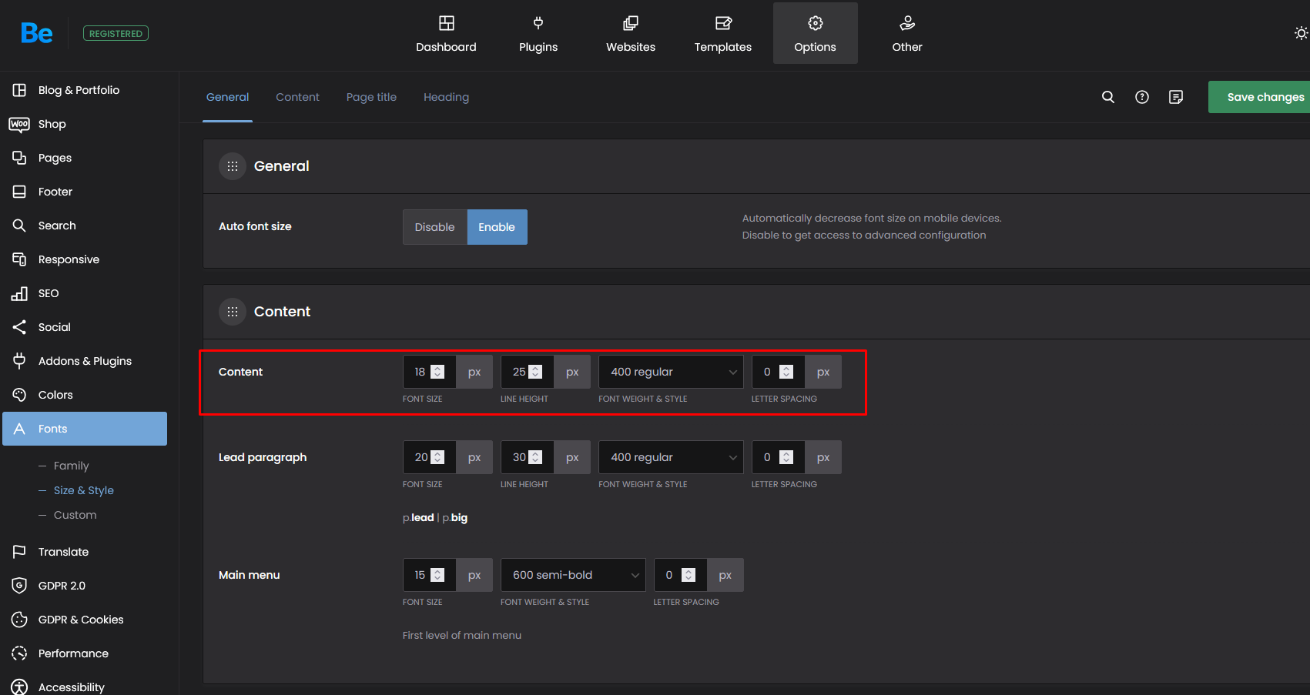The width and height of the screenshot is (1310, 695).
Task: Go to Templates in top navigation
Action: [722, 34]
